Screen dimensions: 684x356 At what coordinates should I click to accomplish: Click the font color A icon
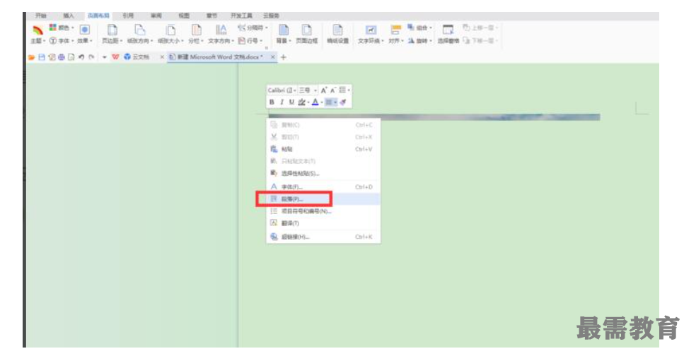point(317,102)
